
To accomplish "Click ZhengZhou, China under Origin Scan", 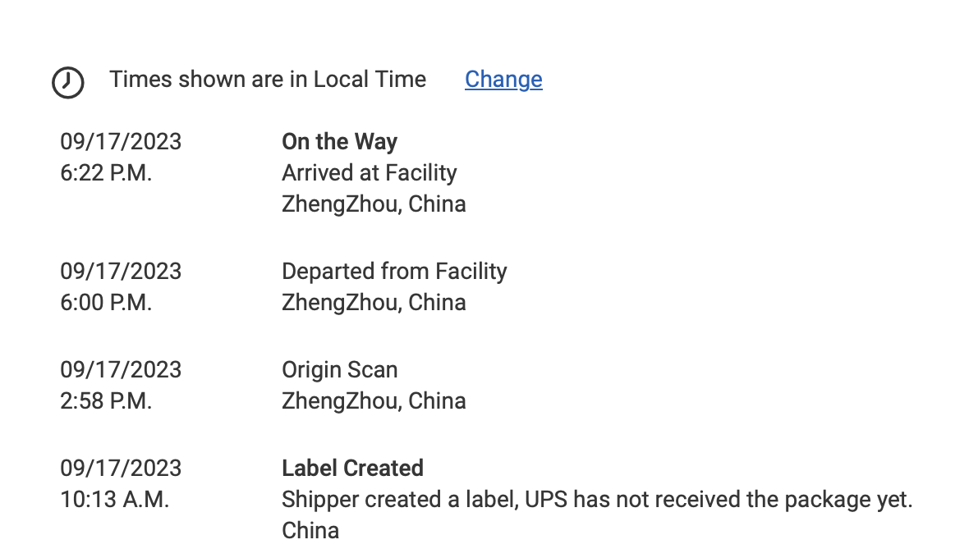I will [x=374, y=401].
